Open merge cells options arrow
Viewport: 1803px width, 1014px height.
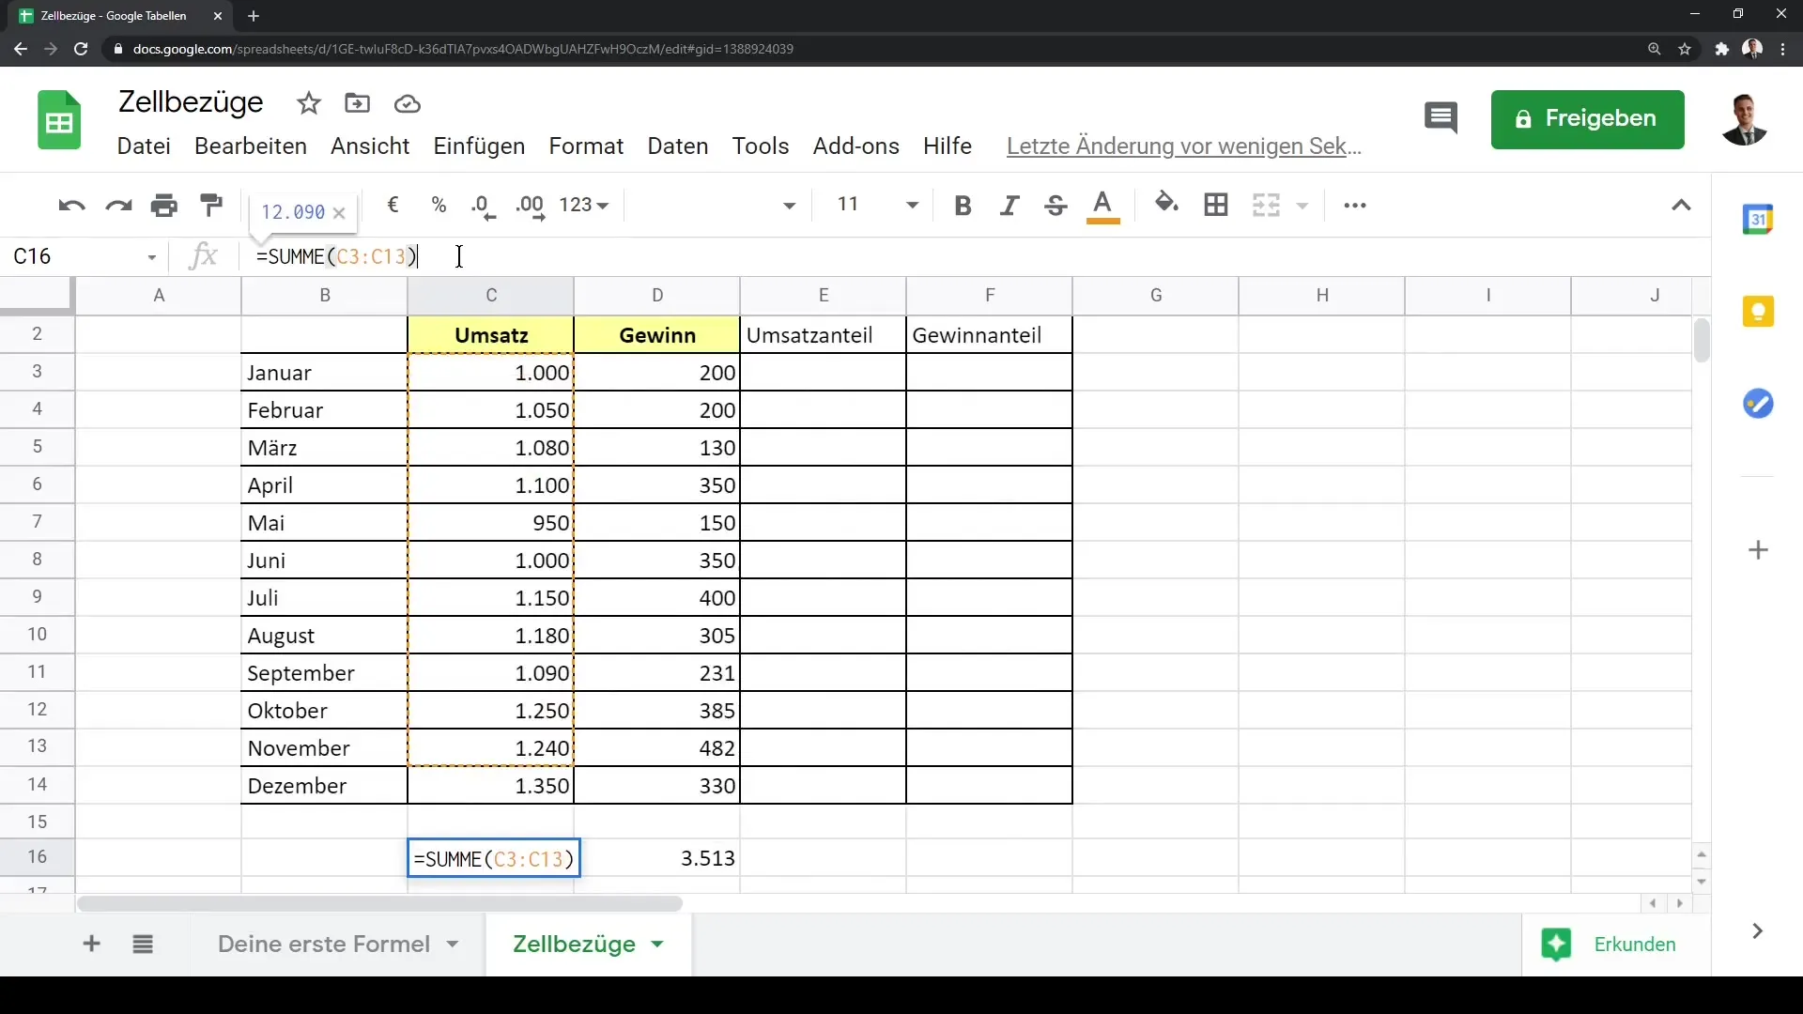pos(1302,206)
